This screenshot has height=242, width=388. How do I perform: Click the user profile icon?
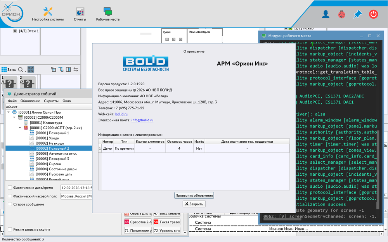[326, 14]
